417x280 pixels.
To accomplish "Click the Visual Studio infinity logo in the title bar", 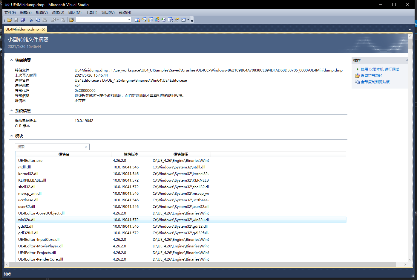I will coord(7,4).
